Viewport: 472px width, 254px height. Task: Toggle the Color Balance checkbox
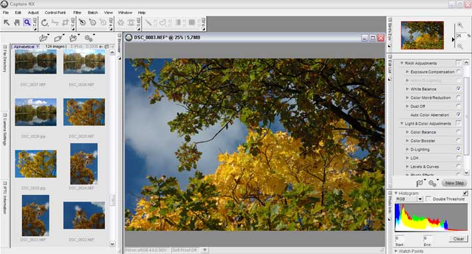(x=459, y=132)
